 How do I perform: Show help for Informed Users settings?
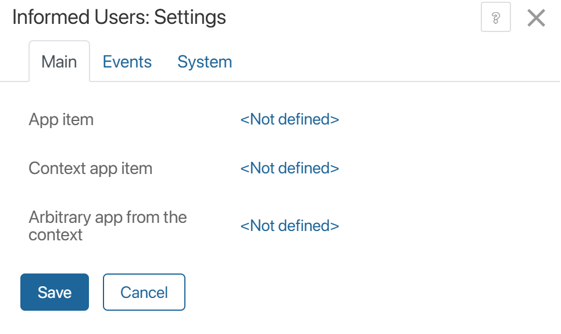coord(495,18)
